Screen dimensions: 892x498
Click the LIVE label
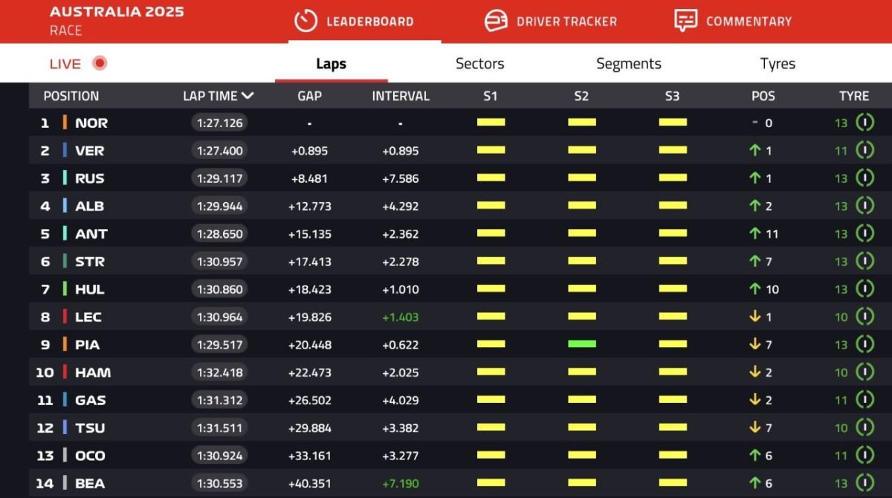(65, 64)
